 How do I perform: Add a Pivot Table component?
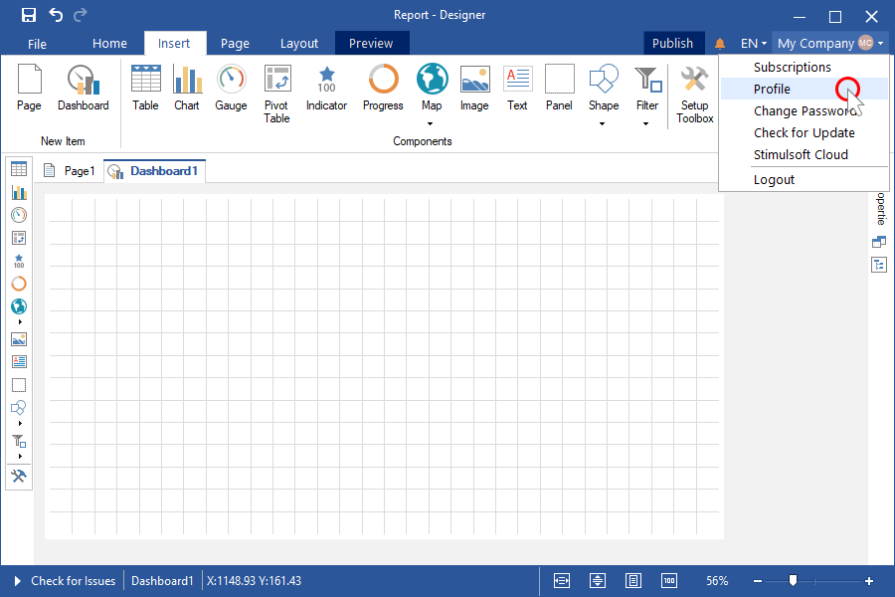[x=276, y=95]
